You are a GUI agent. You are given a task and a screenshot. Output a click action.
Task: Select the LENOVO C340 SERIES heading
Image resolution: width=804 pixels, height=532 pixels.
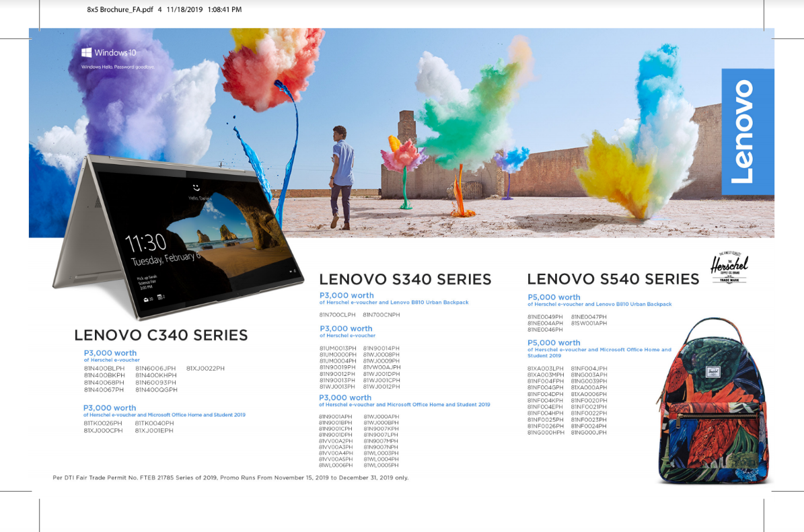[x=161, y=335]
